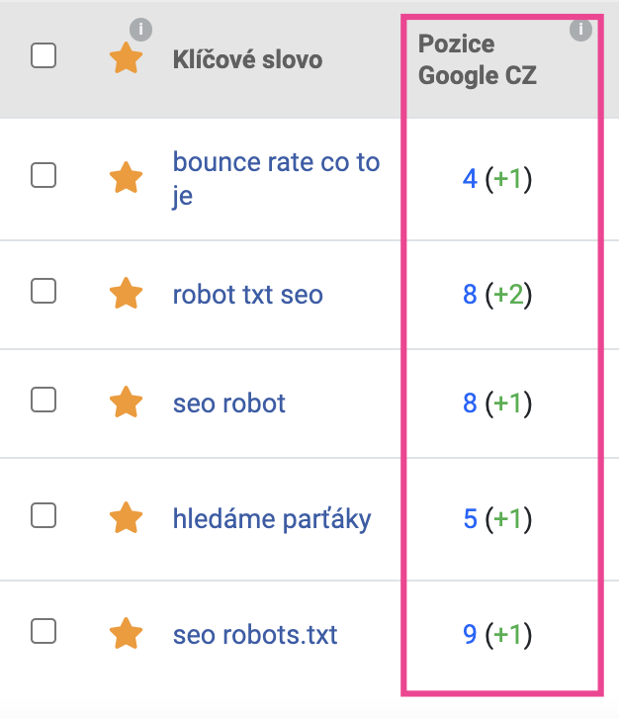Click info icon above the header star
This screenshot has height=718, width=619.
(140, 30)
